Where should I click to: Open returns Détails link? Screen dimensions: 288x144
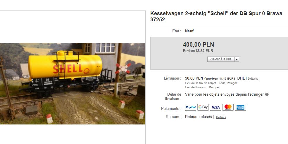221,117
